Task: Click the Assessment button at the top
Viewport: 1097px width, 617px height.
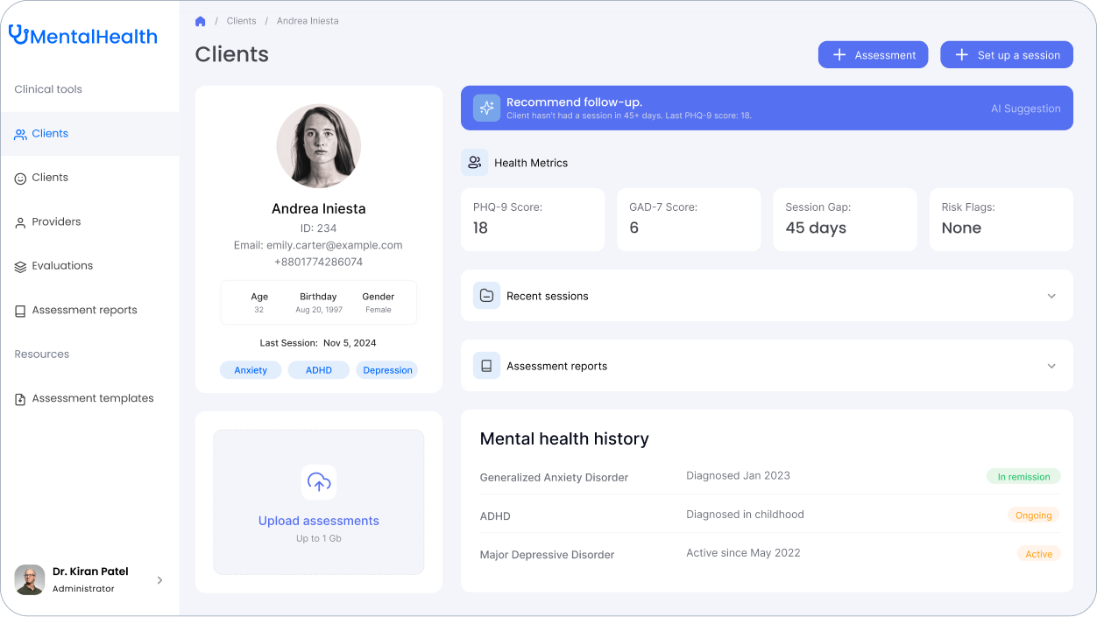Action: click(873, 55)
